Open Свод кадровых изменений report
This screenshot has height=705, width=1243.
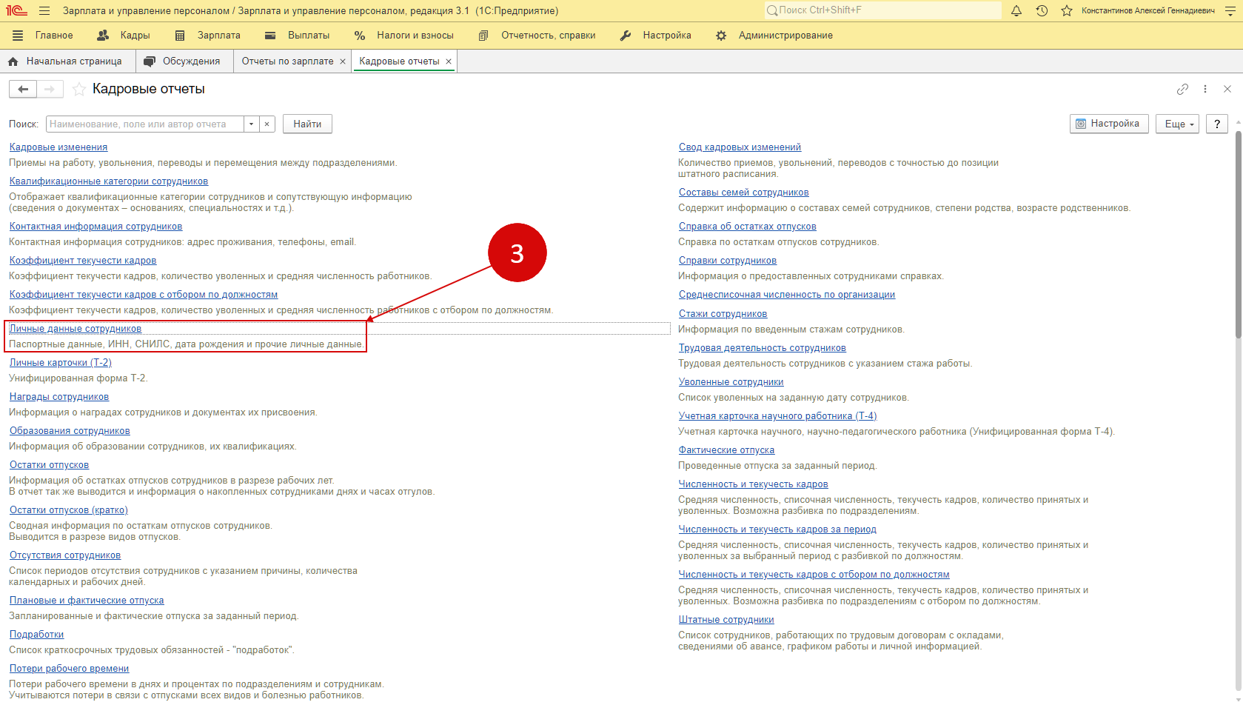(740, 147)
